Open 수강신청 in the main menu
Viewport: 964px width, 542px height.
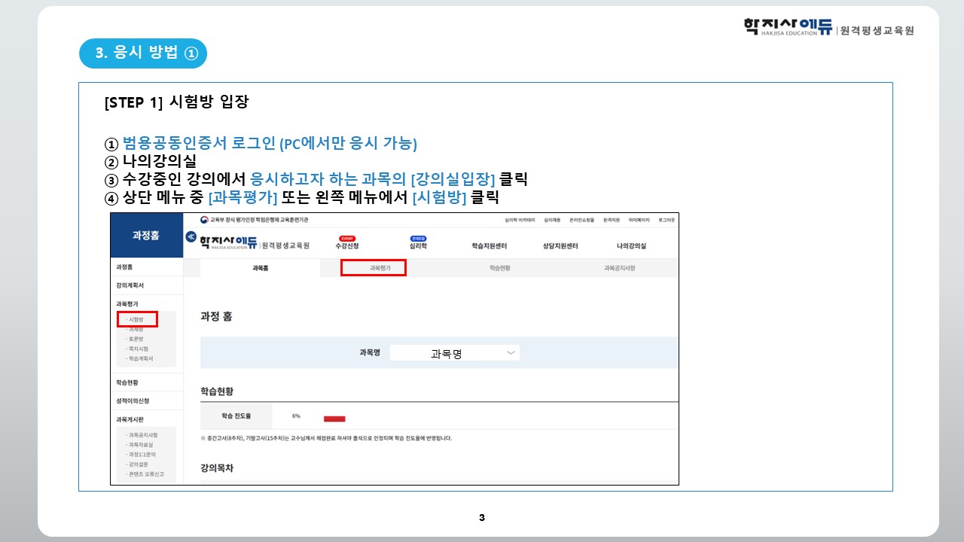point(347,246)
